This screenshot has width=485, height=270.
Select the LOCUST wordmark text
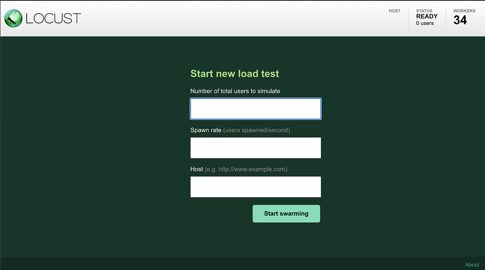click(x=53, y=18)
